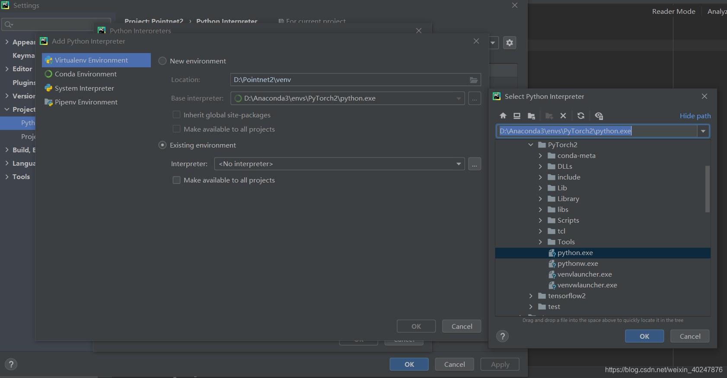Click Cancel in the Settings window
This screenshot has height=378, width=727.
pos(455,364)
